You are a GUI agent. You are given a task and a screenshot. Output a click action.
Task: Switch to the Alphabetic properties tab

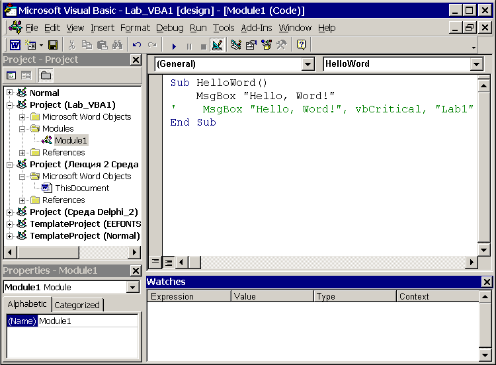point(27,304)
